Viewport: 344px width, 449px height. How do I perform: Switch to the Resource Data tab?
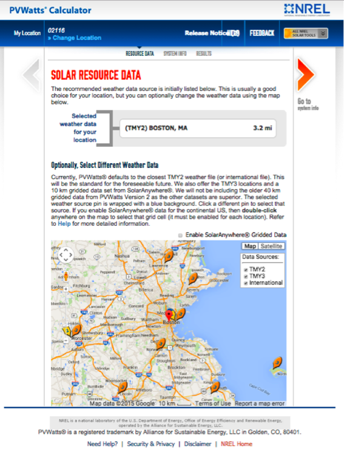point(140,53)
